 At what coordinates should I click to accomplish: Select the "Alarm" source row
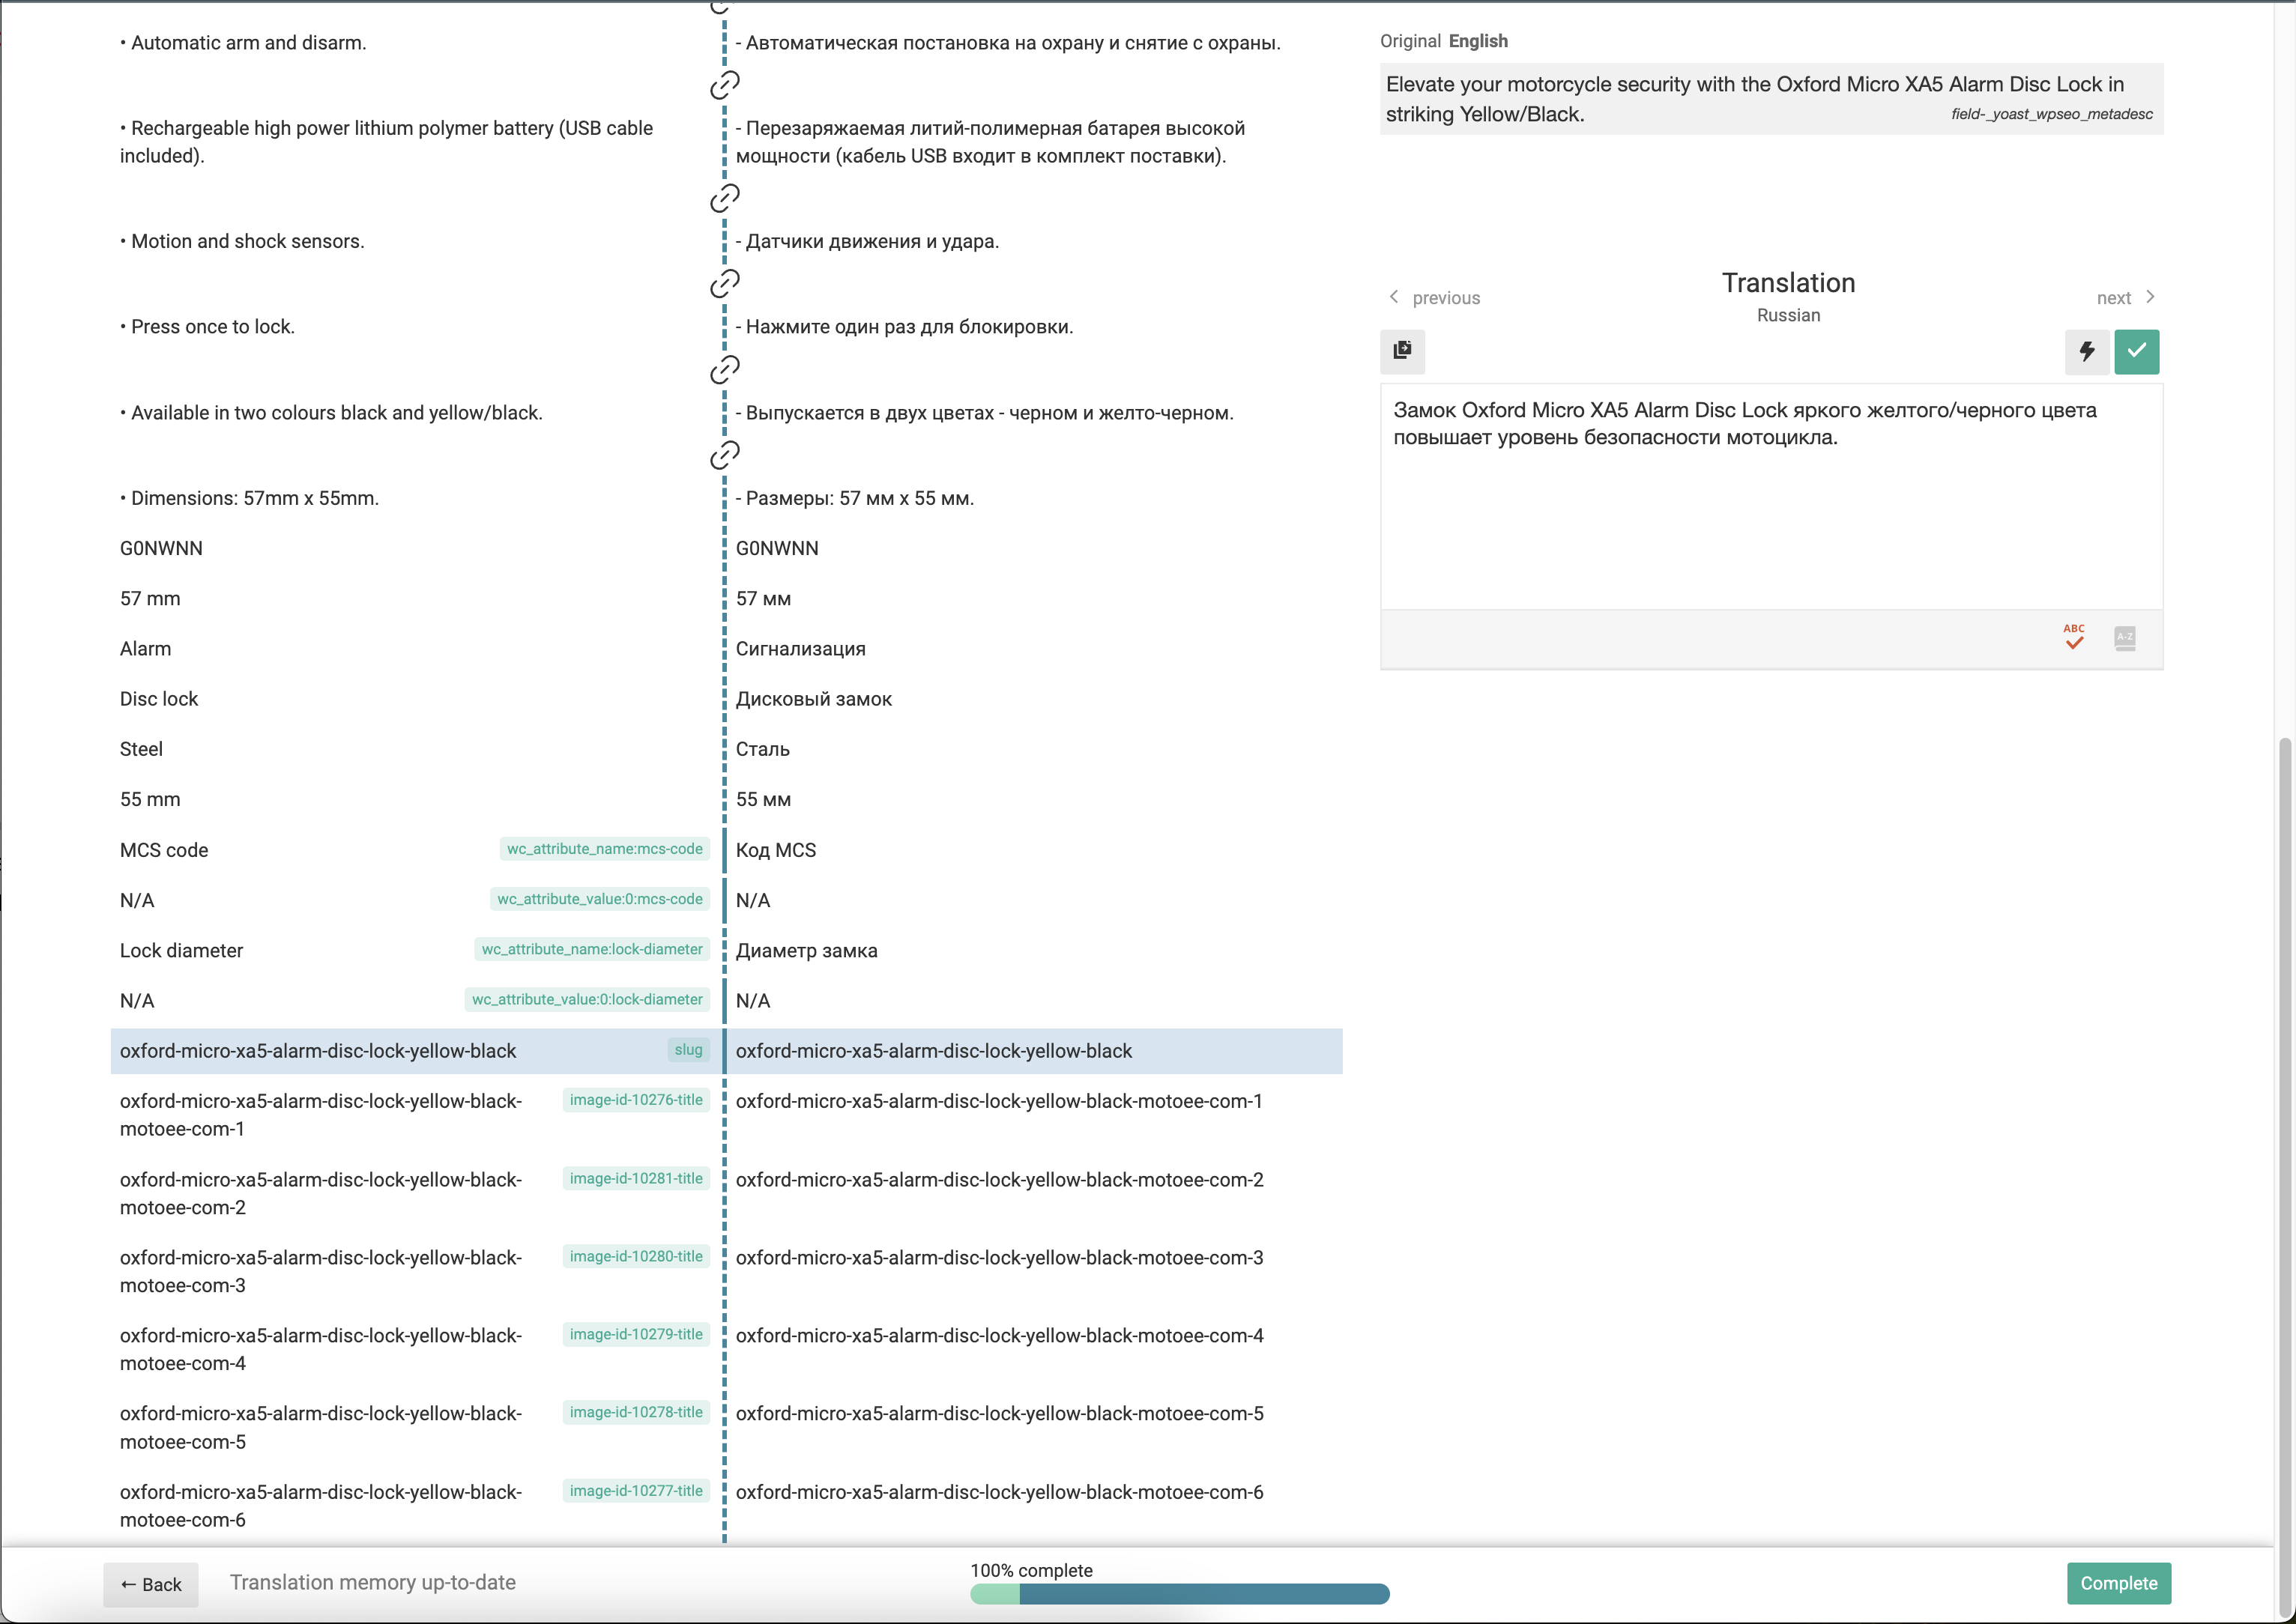(145, 649)
